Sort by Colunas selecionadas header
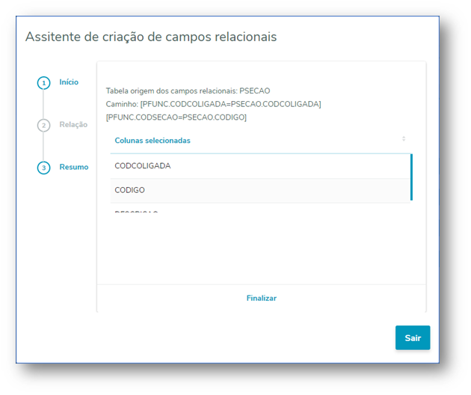Screen dimensions: 471x395 click(x=153, y=141)
